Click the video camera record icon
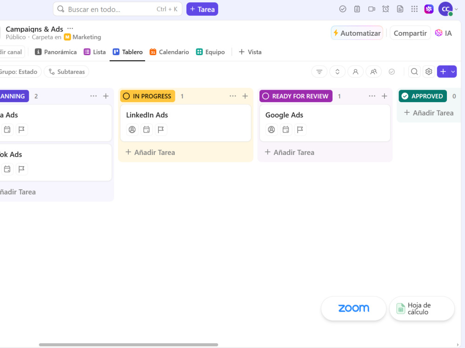 372,9
